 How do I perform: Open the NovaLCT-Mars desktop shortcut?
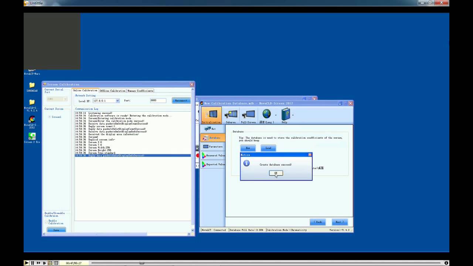tap(32, 72)
